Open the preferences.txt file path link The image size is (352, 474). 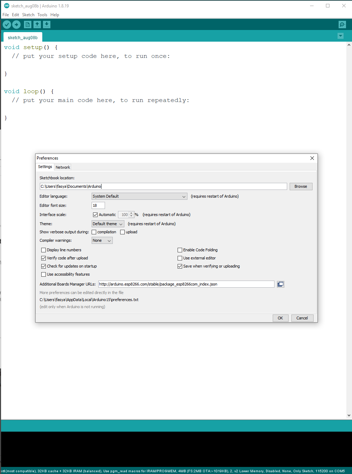pos(89,300)
